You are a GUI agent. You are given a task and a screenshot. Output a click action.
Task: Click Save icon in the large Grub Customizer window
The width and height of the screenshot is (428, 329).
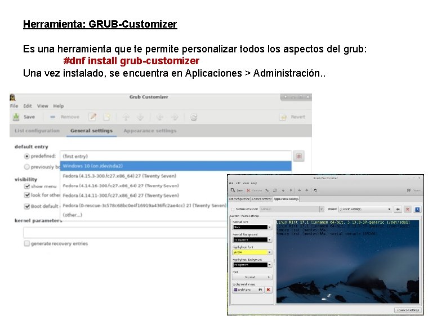tap(16, 117)
